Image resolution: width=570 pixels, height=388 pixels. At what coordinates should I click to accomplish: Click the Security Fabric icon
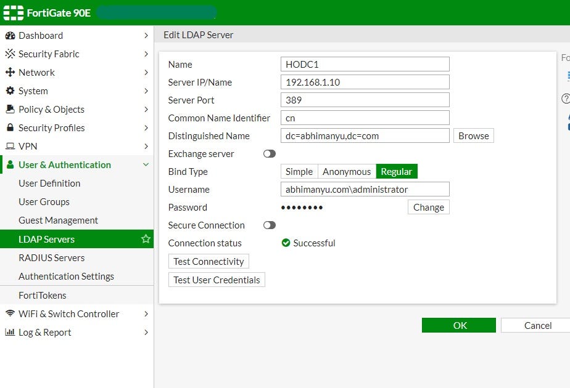tap(10, 54)
